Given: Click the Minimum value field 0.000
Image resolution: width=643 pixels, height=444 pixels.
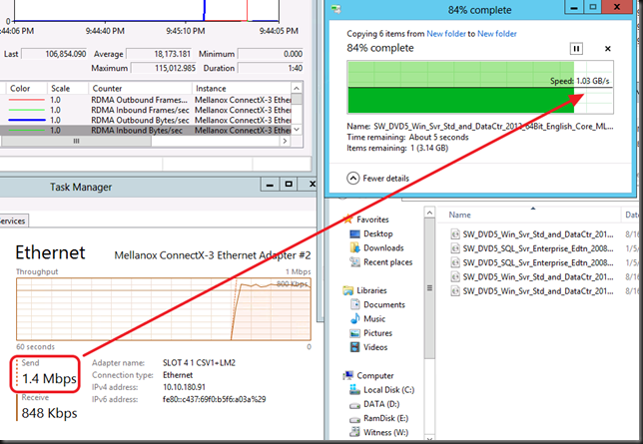Looking at the screenshot, I should (x=271, y=54).
